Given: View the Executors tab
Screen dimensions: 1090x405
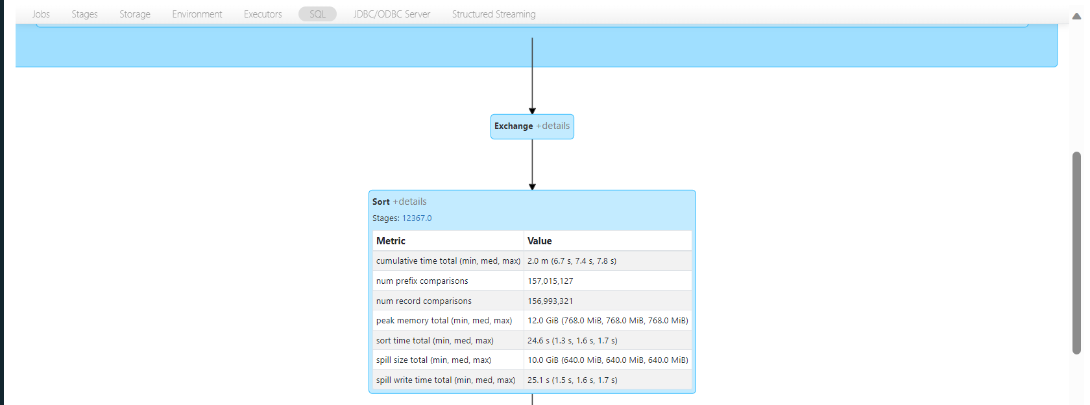Looking at the screenshot, I should 263,14.
